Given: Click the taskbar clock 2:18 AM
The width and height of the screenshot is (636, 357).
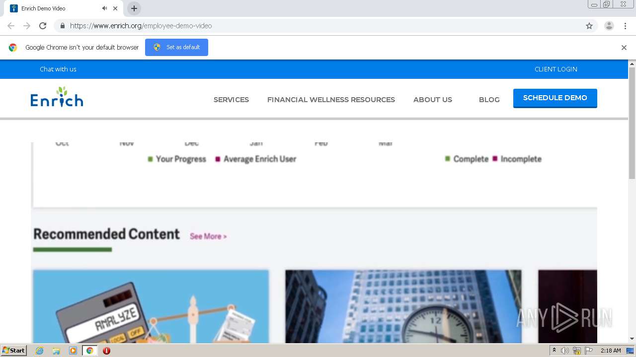Looking at the screenshot, I should coord(611,351).
